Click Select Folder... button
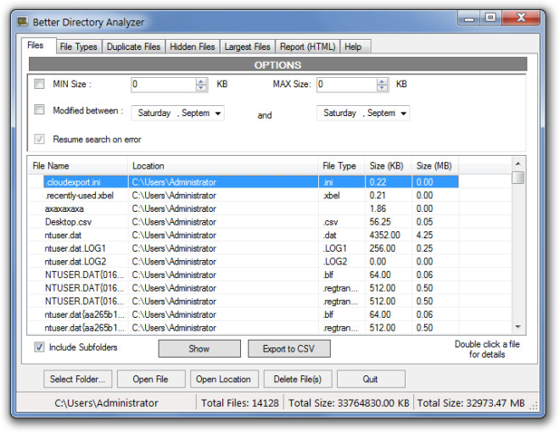560x433 pixels. [x=77, y=379]
